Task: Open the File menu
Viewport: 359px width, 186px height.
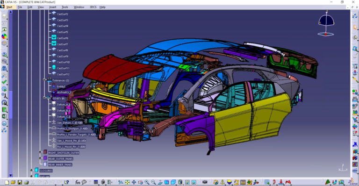Action: coord(20,7)
